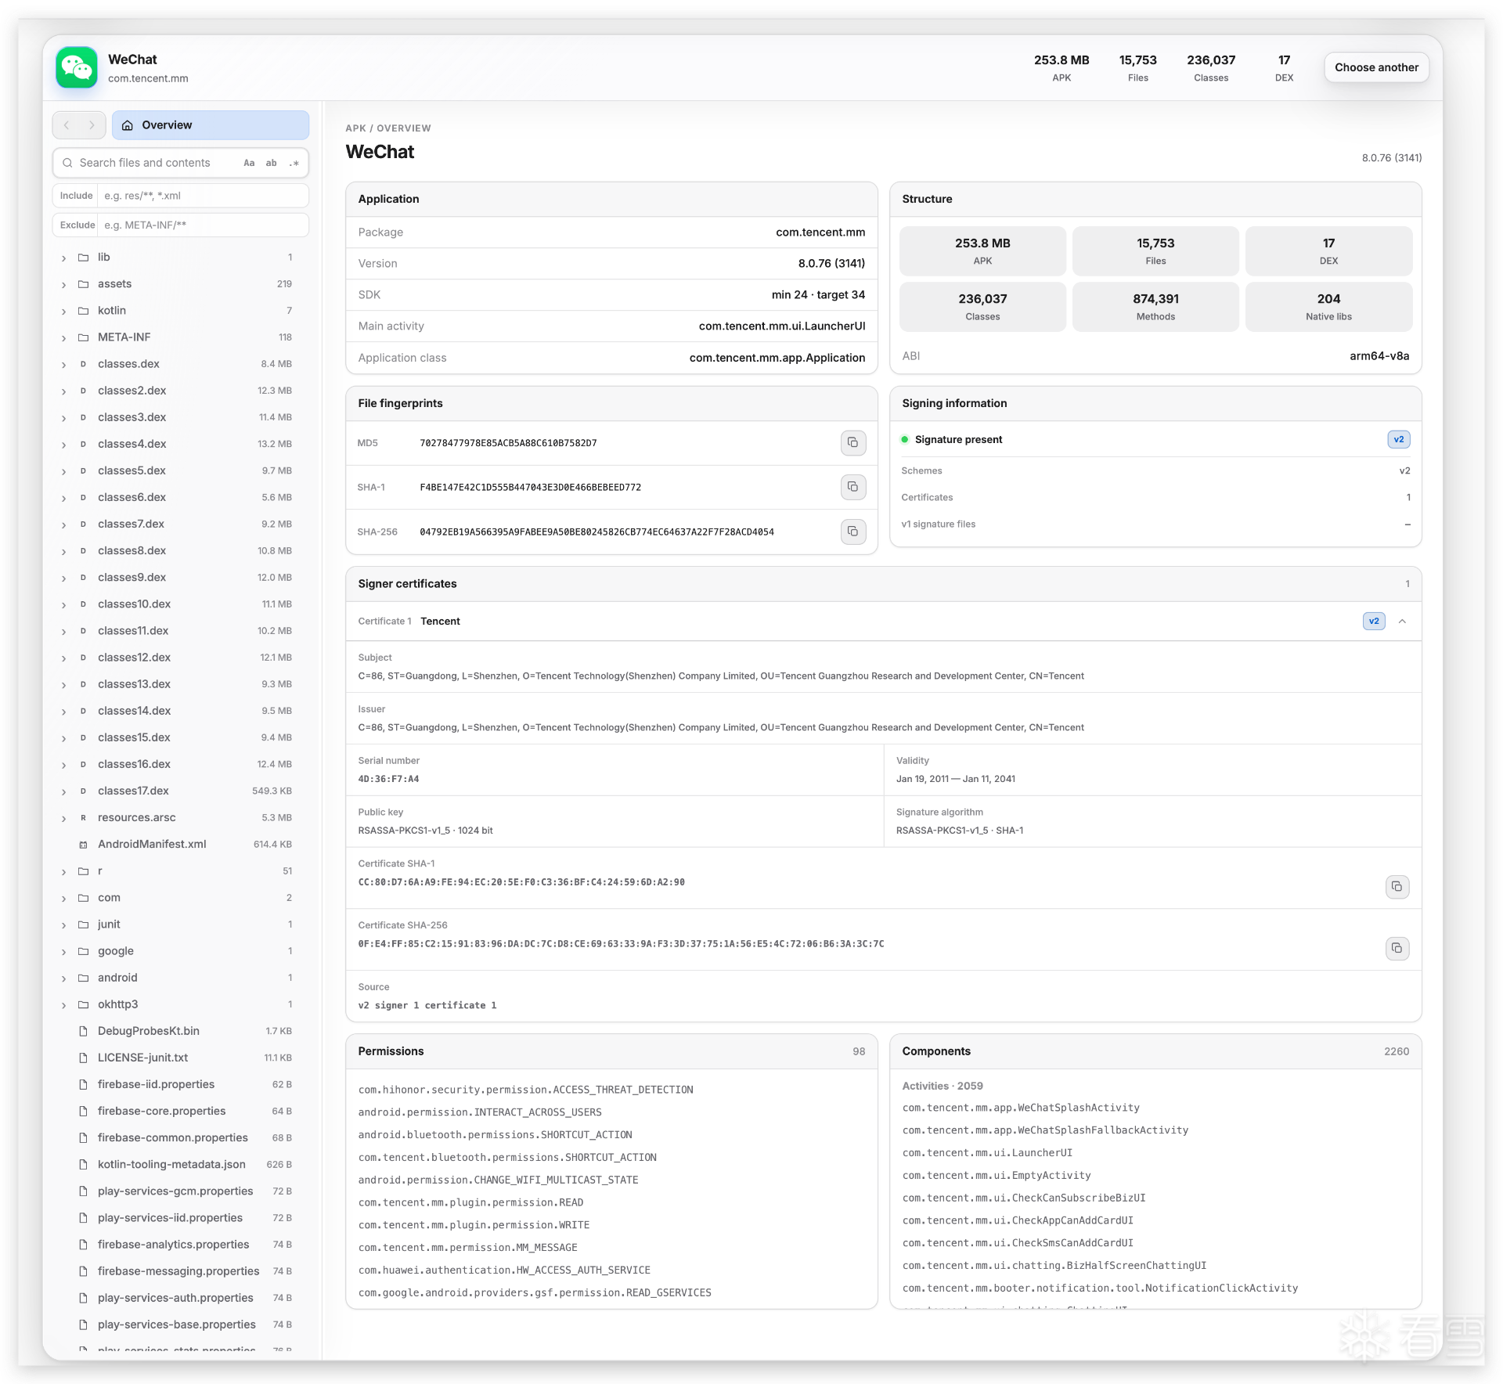Click Certificate 1 Tencent header row
This screenshot has height=1384, width=1503.
883,622
